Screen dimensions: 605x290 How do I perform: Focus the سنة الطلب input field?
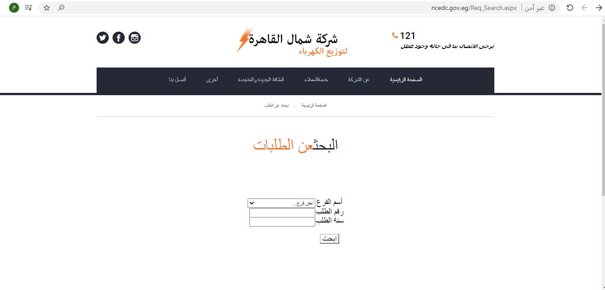point(282,222)
